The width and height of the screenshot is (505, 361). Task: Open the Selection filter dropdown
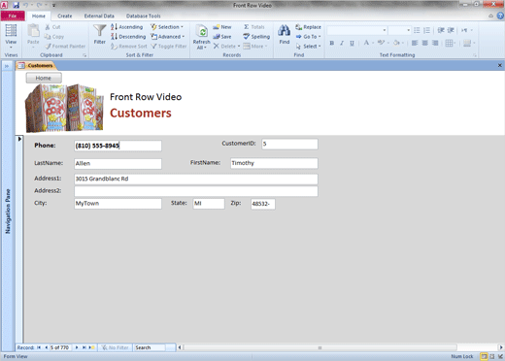167,27
